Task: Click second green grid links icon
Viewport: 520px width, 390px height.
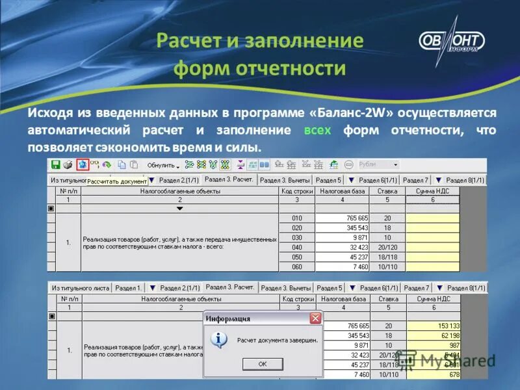Action: point(201,164)
